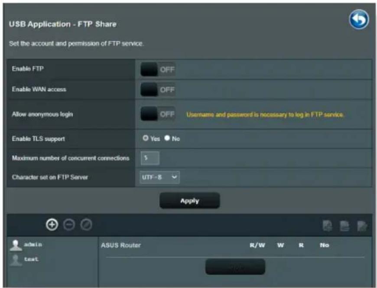
Task: Click Character set on FTP Server label
Action: click(50, 177)
